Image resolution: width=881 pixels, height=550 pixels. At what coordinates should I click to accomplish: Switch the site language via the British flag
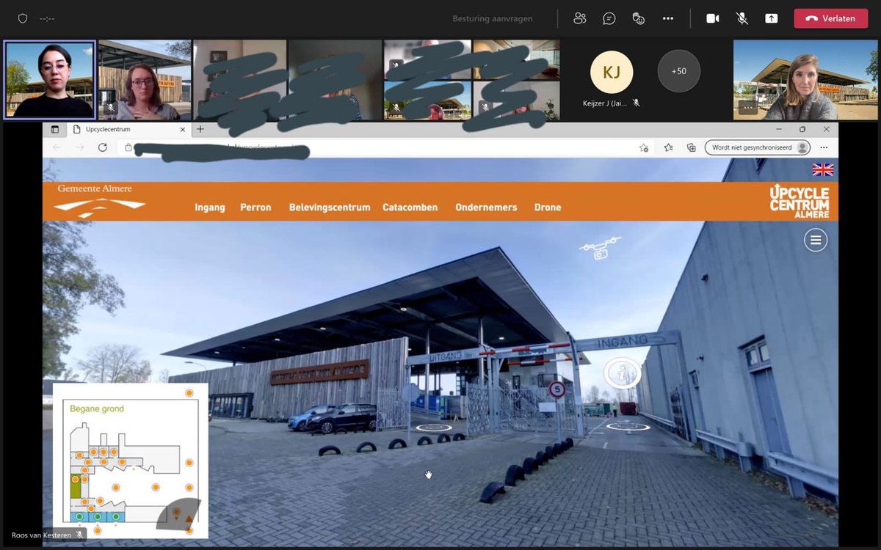(x=822, y=169)
